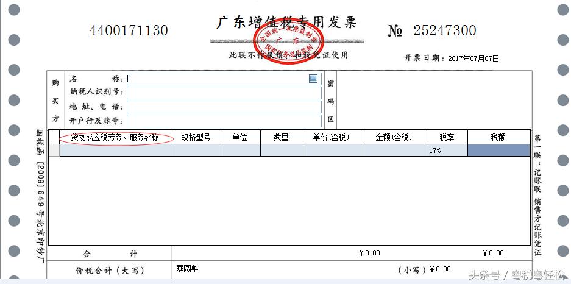Click the goods or service name cell in first row

coord(116,151)
